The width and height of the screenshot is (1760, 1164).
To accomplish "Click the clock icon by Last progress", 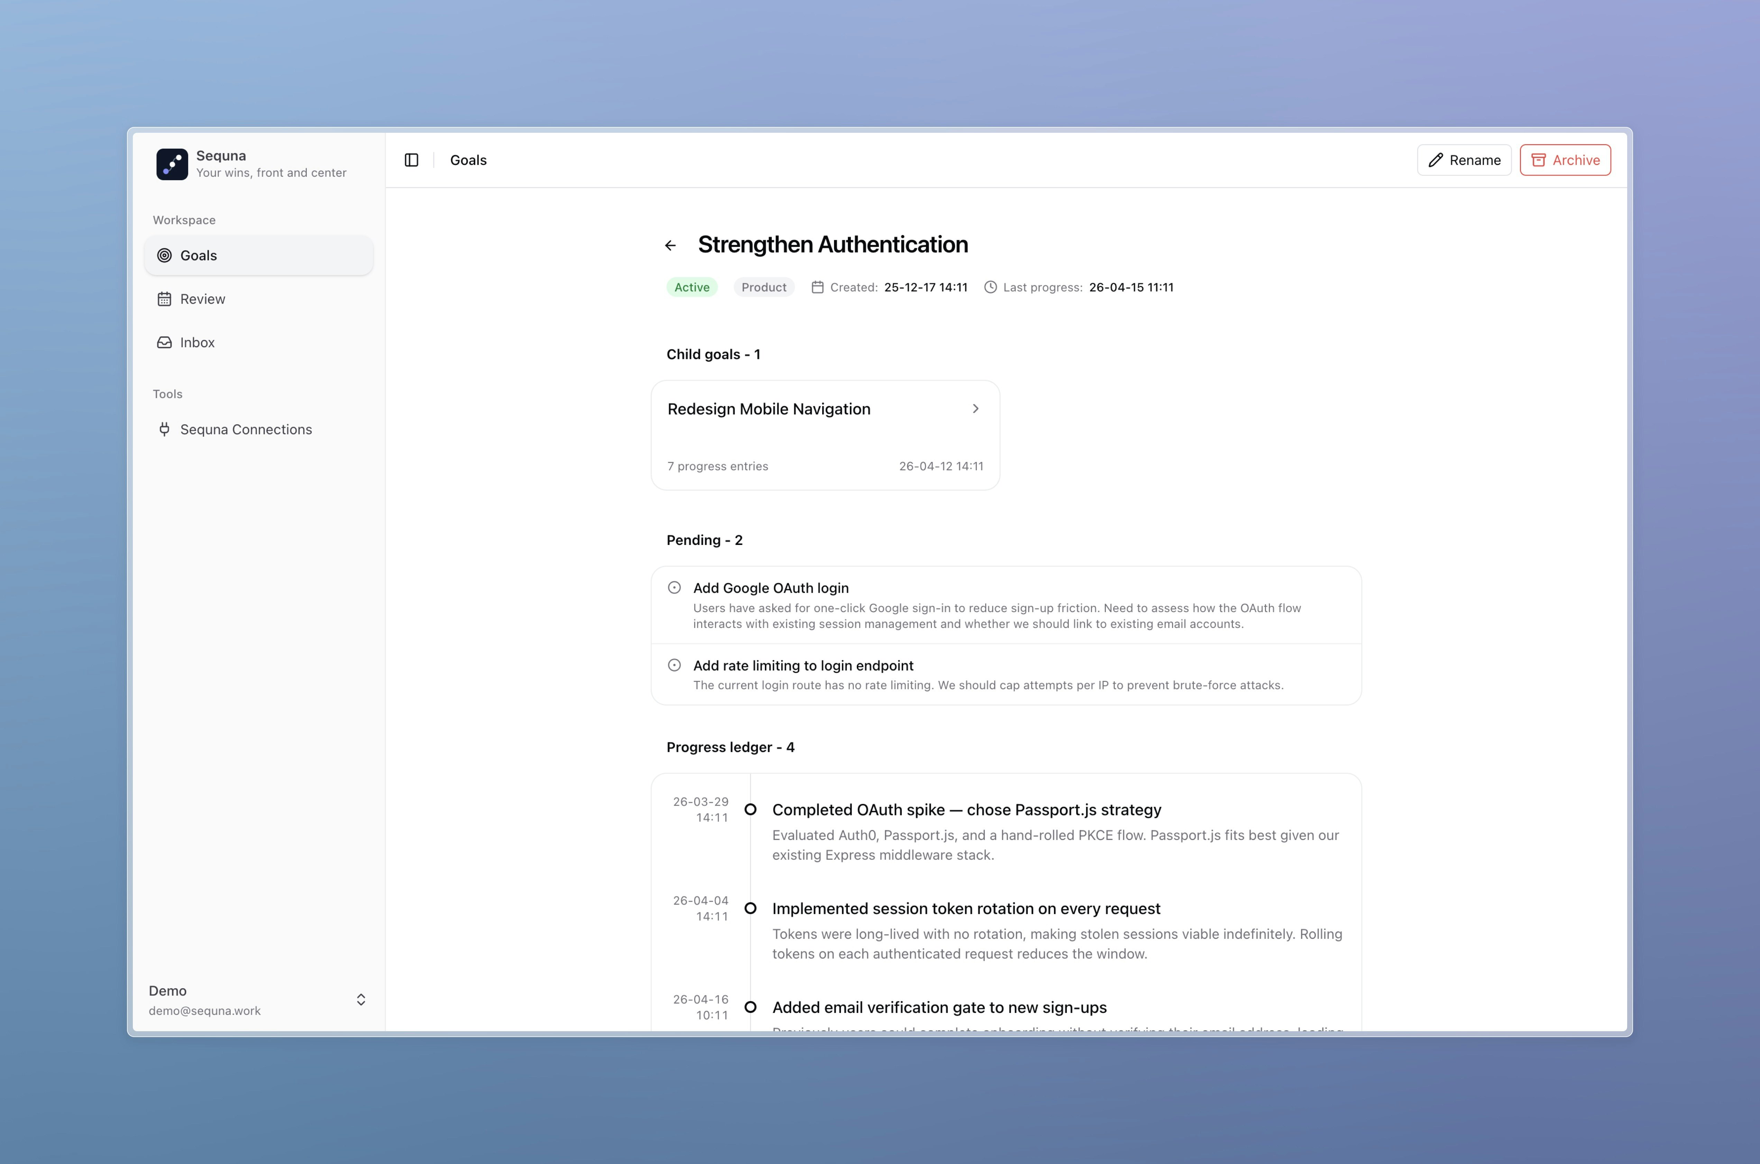I will (990, 287).
